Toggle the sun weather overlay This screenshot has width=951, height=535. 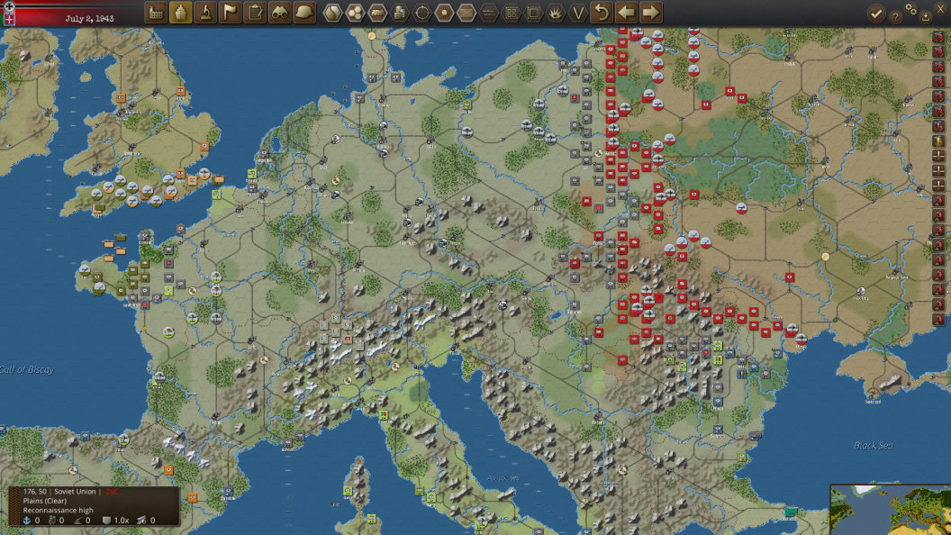[444, 12]
